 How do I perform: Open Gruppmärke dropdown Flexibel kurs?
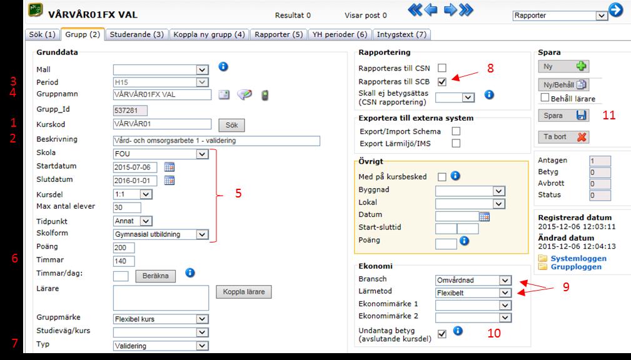(161, 319)
